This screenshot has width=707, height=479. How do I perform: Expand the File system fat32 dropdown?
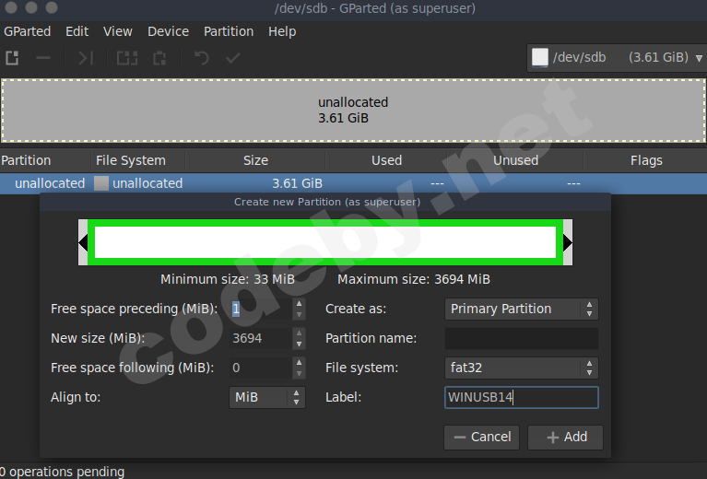pyautogui.click(x=521, y=368)
